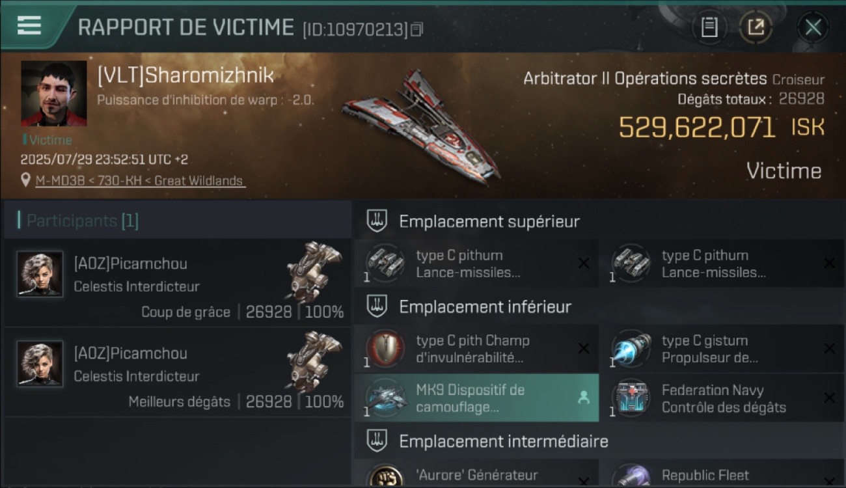Image resolution: width=846 pixels, height=488 pixels.
Task: Open Picamchou Coup de grâce entry
Action: tap(178, 283)
